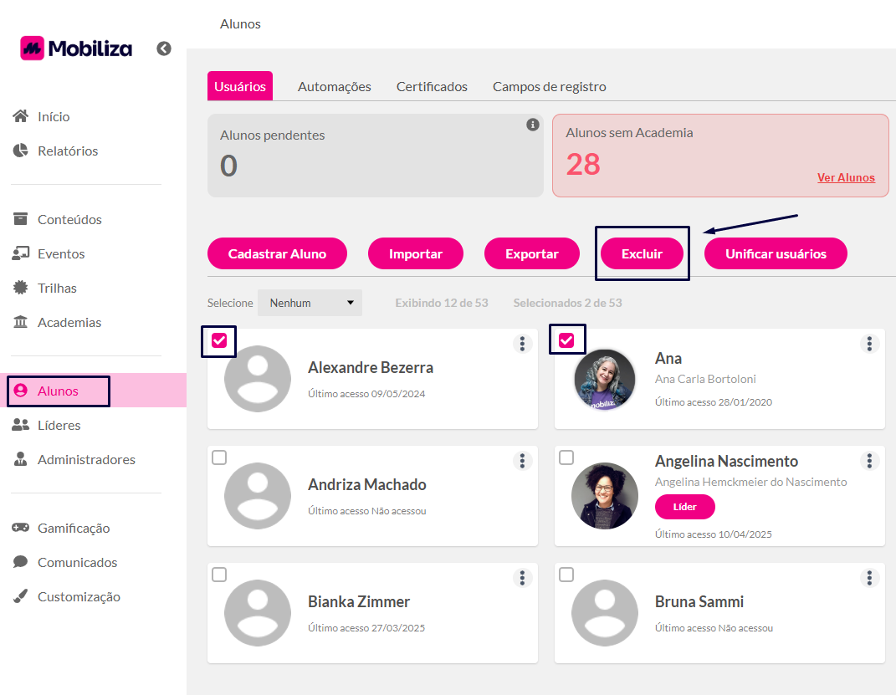The height and width of the screenshot is (695, 896).
Task: Open Relatórios pie chart icon
Action: [21, 151]
